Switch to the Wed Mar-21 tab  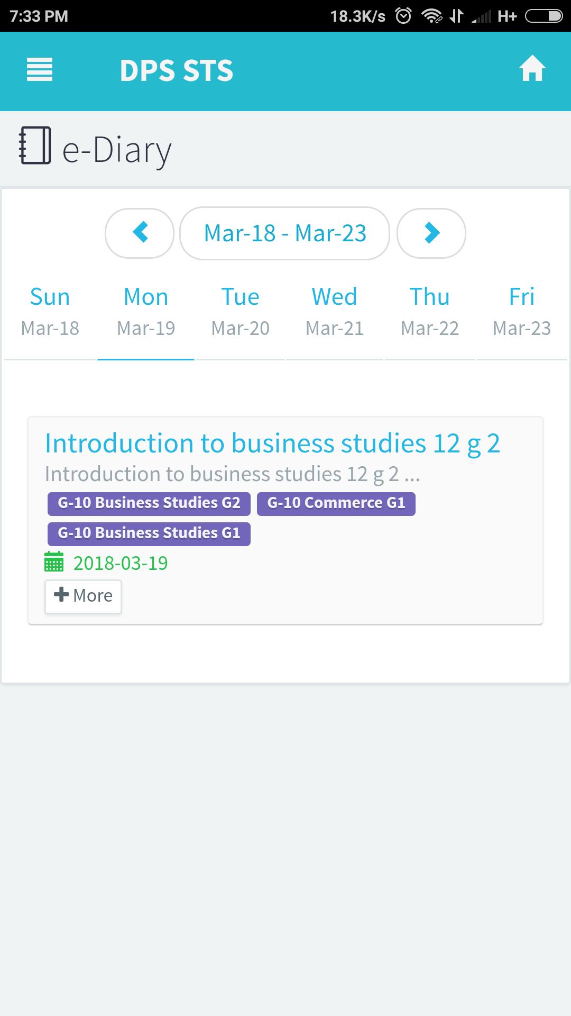(x=335, y=312)
